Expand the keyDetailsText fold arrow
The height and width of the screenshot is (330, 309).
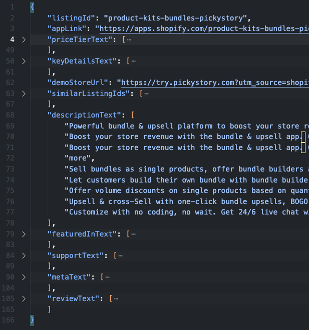[x=23, y=61]
